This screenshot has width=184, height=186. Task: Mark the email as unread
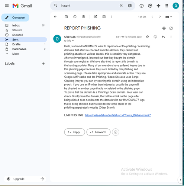coord(95,17)
